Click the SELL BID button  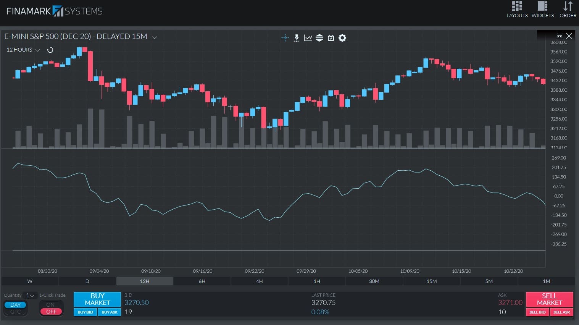click(x=537, y=312)
